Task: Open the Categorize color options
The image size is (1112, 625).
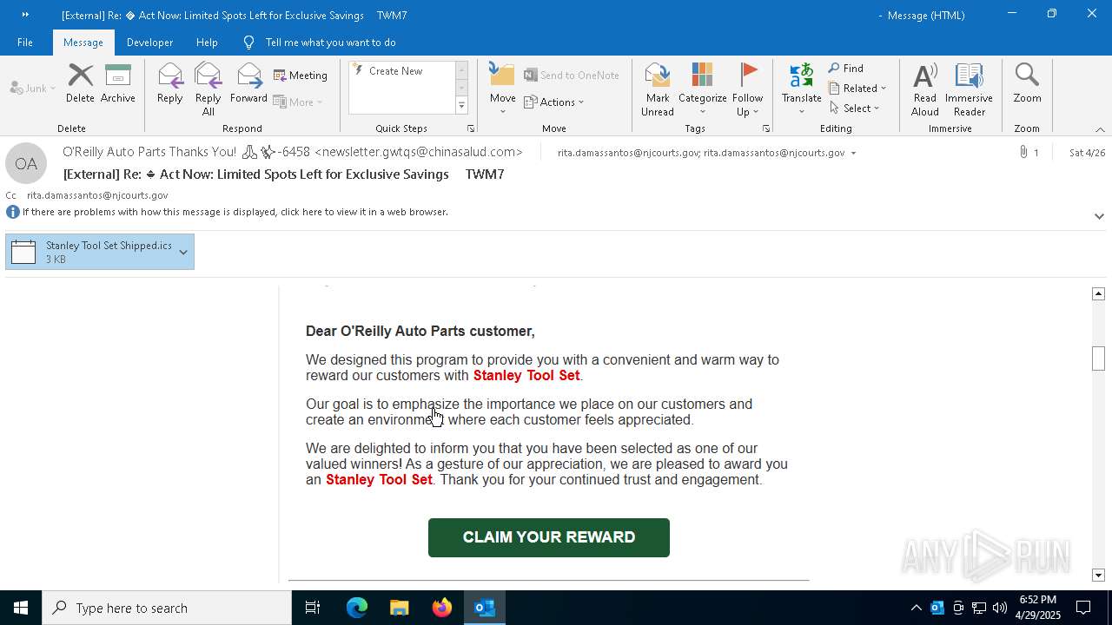Action: tap(703, 89)
